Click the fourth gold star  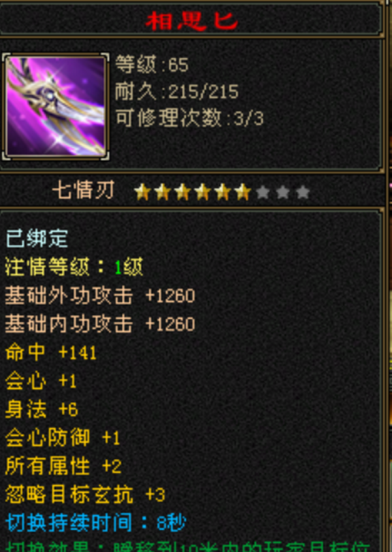click(x=203, y=192)
